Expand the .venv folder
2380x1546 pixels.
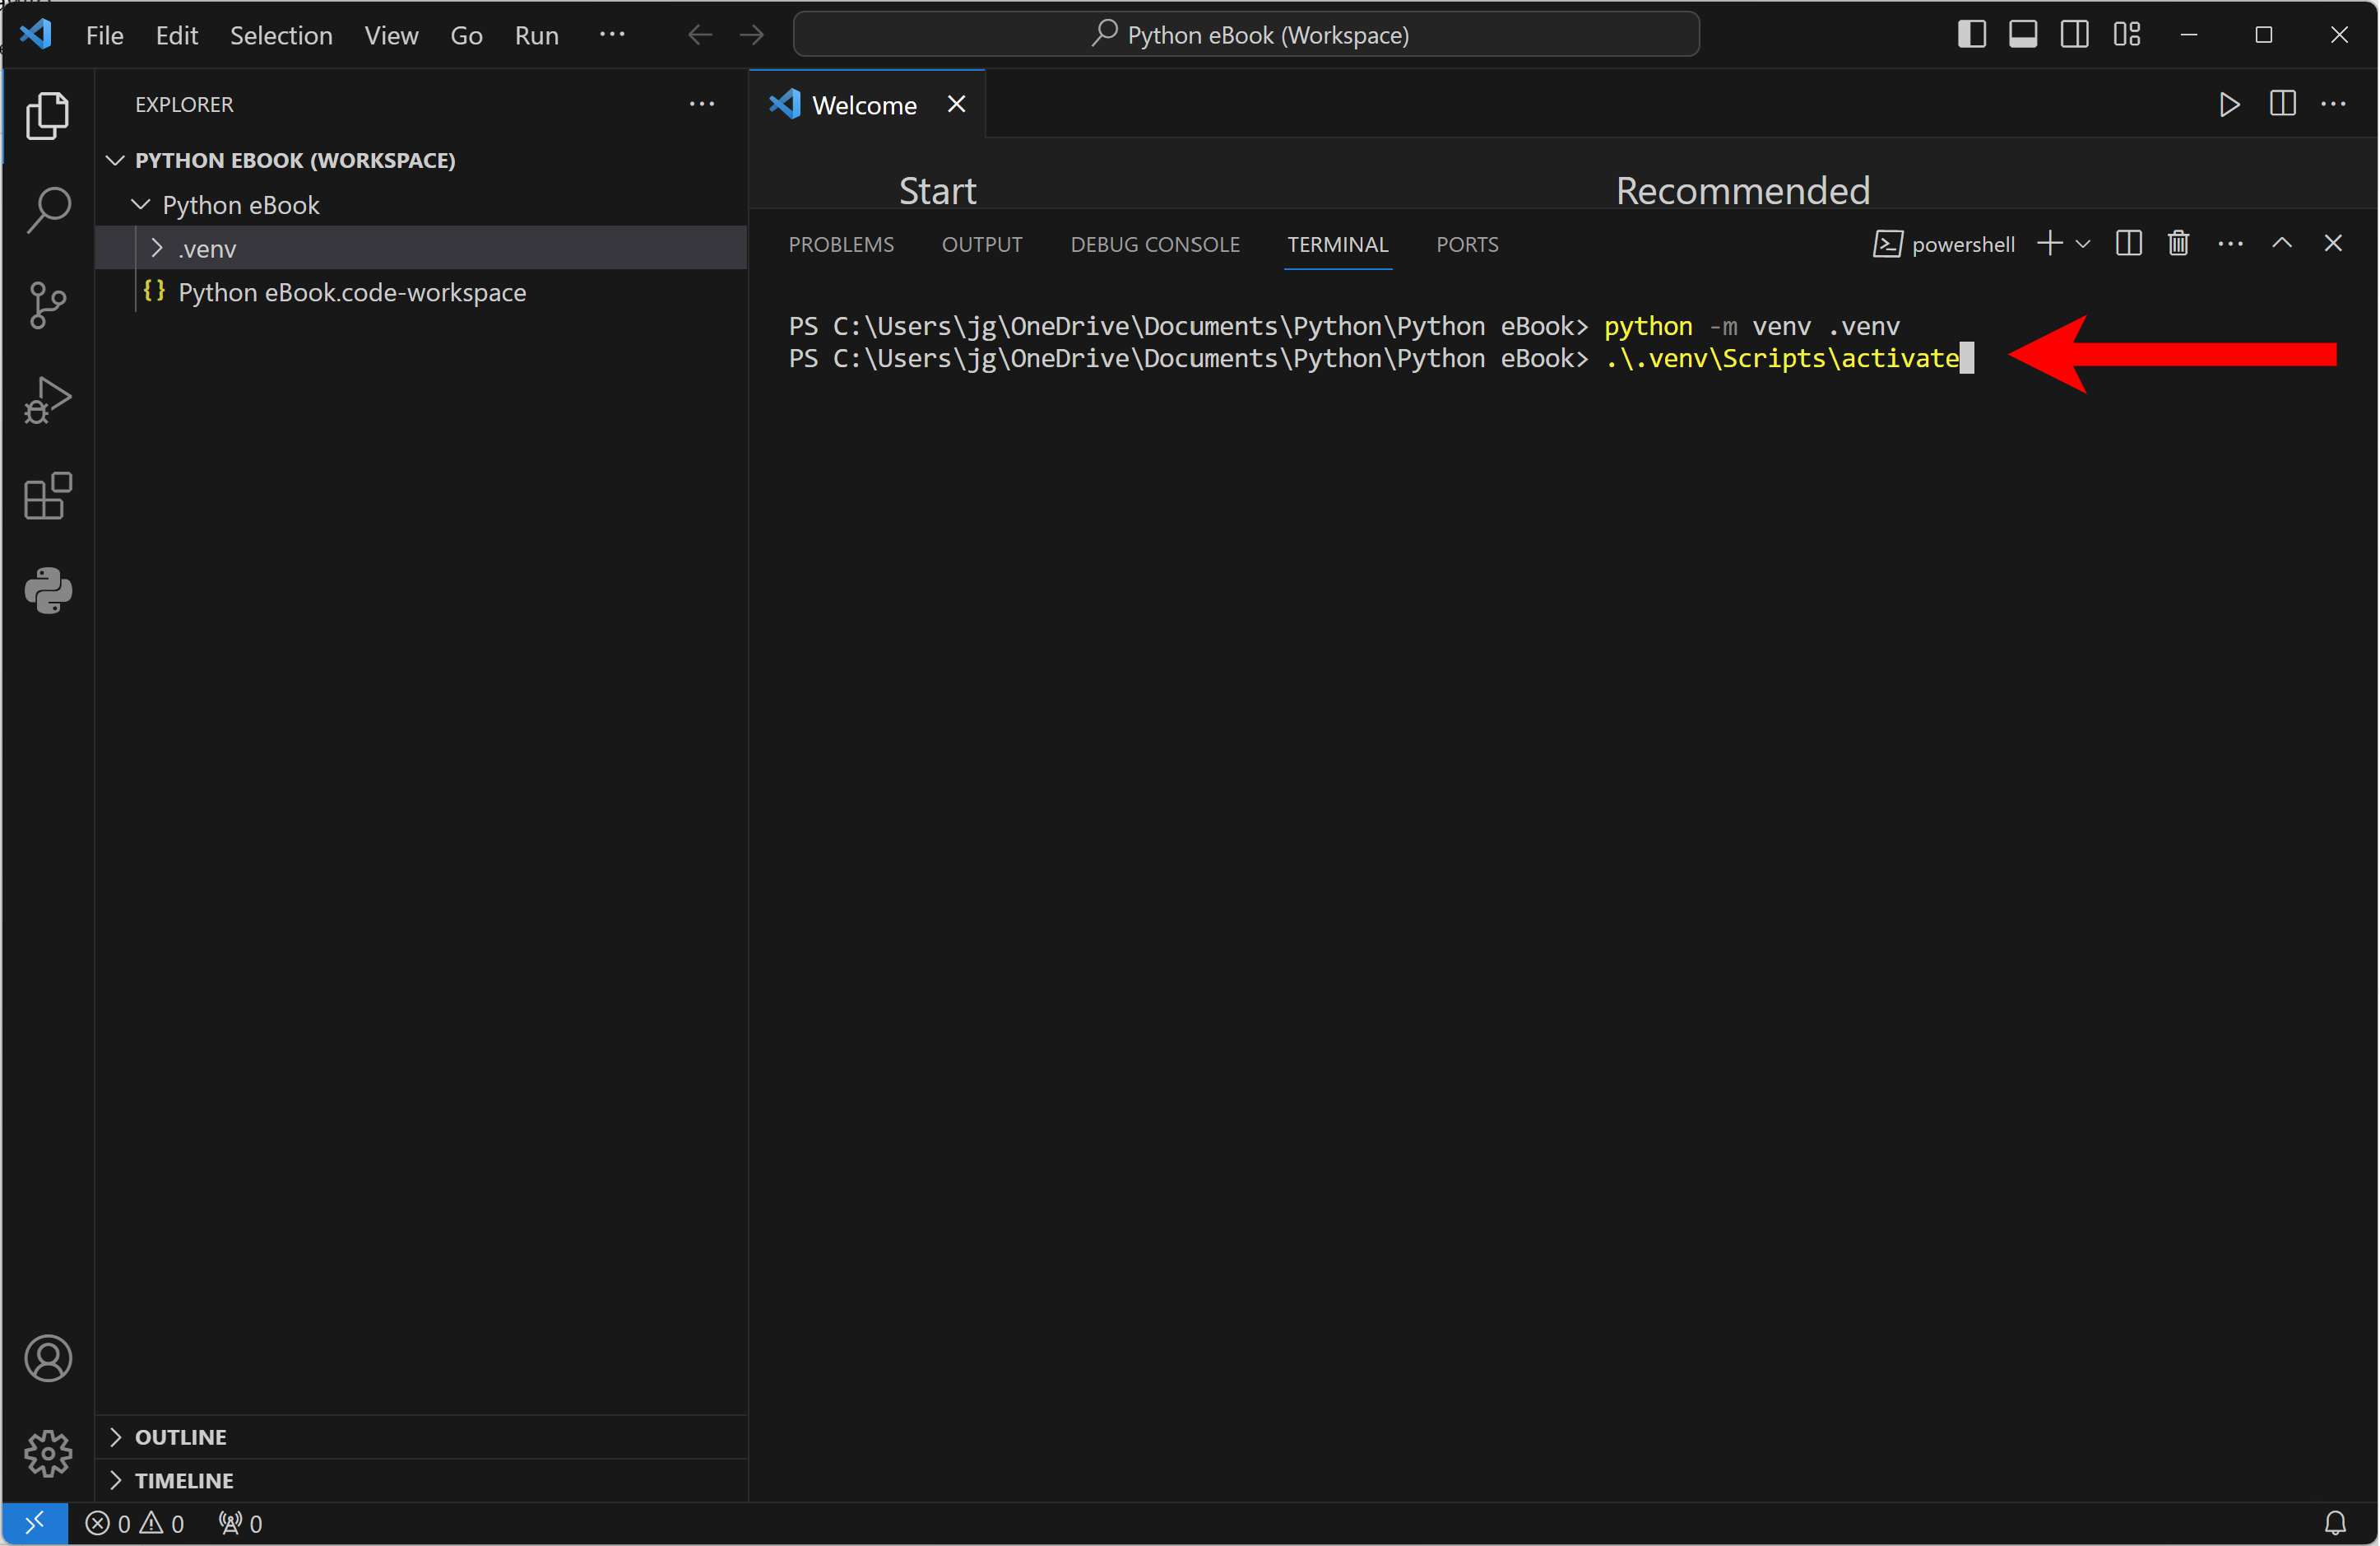[157, 248]
